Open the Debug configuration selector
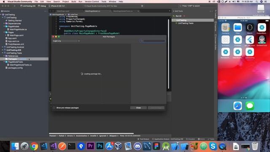Viewport: 270px width, 152px height. tap(42, 6)
